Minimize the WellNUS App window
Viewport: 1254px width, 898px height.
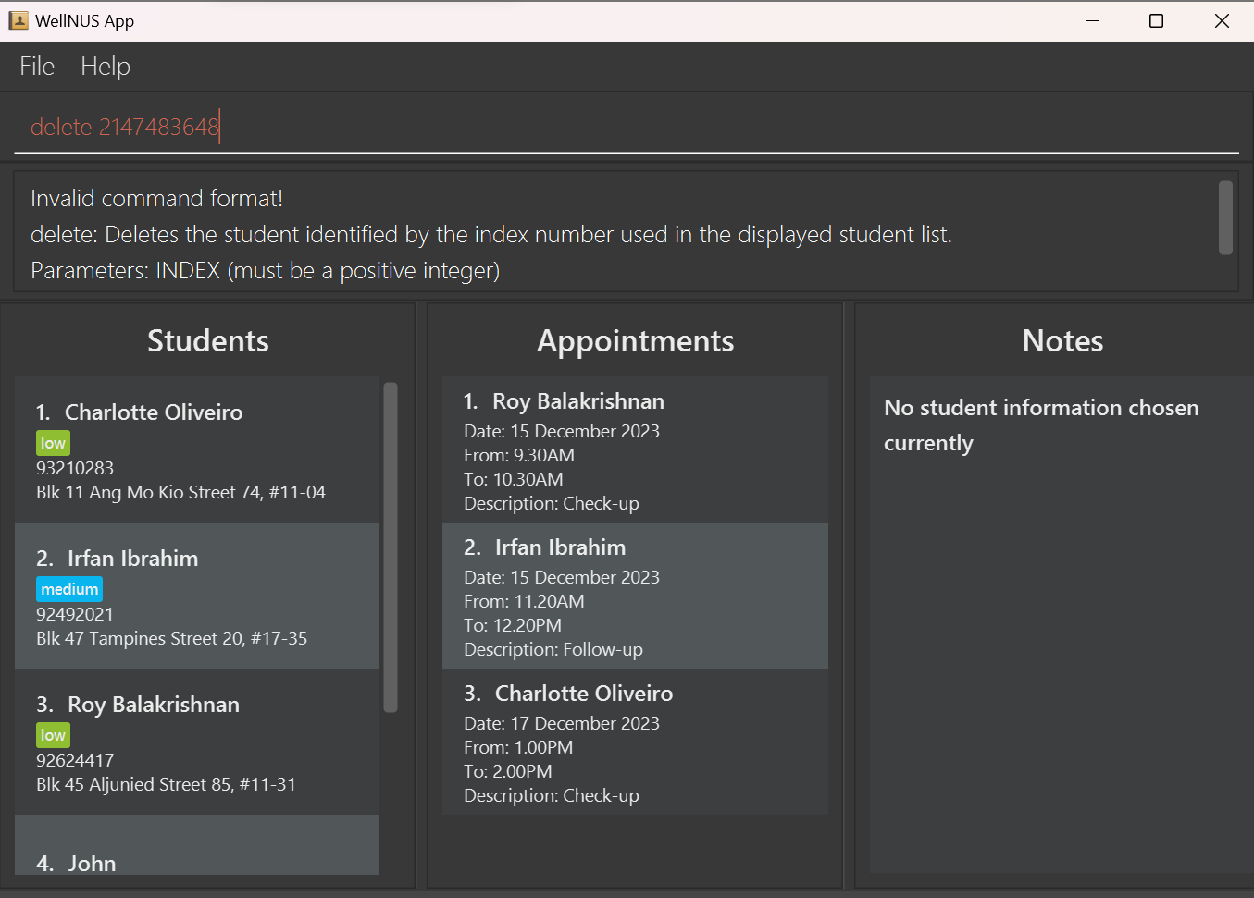(1092, 20)
